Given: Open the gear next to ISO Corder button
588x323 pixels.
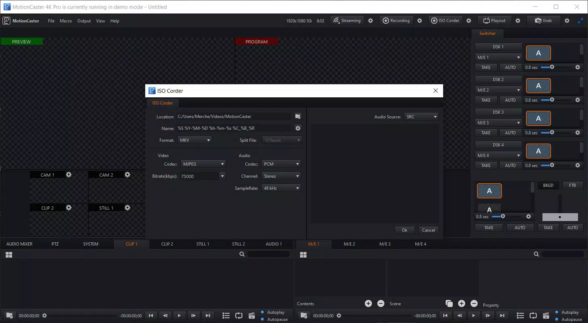Looking at the screenshot, I should point(469,21).
